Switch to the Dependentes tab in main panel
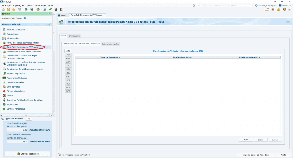 click(74, 36)
